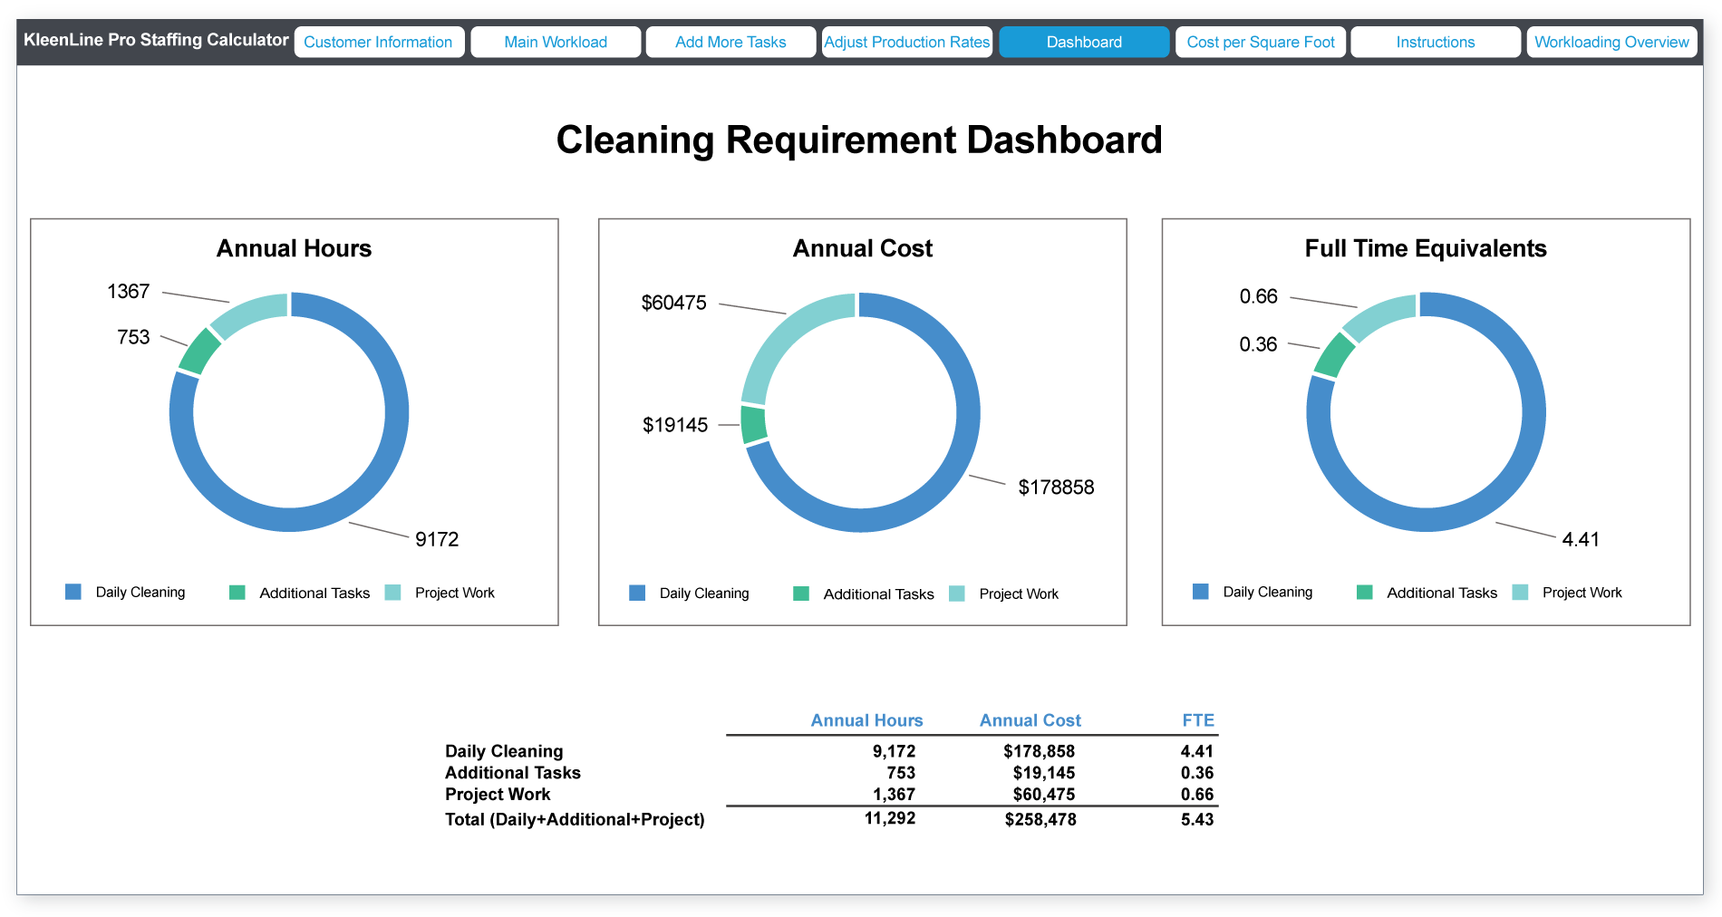
Task: Select the Annual Hours column header
Action: [x=866, y=719]
